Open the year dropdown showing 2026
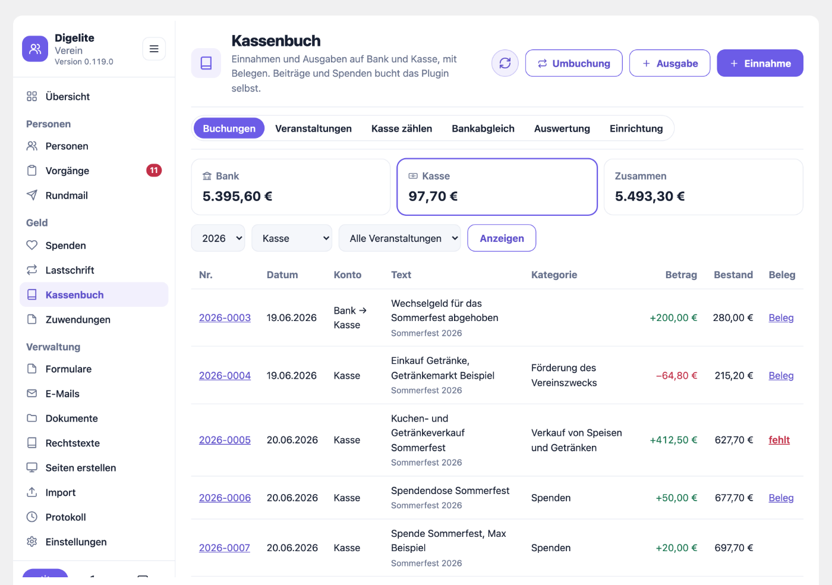832x585 pixels. click(x=218, y=238)
